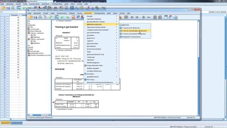Select row 12 header in Data Editor
The height and width of the screenshot is (128, 227).
coord(5,46)
